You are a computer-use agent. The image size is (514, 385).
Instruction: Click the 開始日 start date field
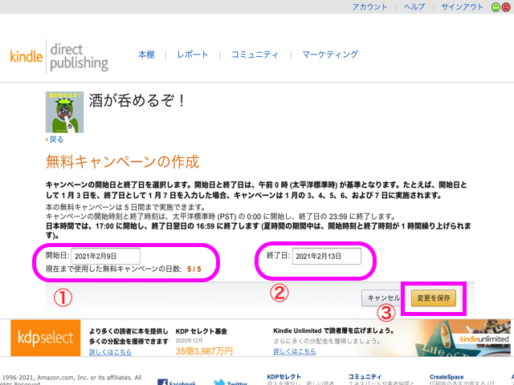click(105, 256)
